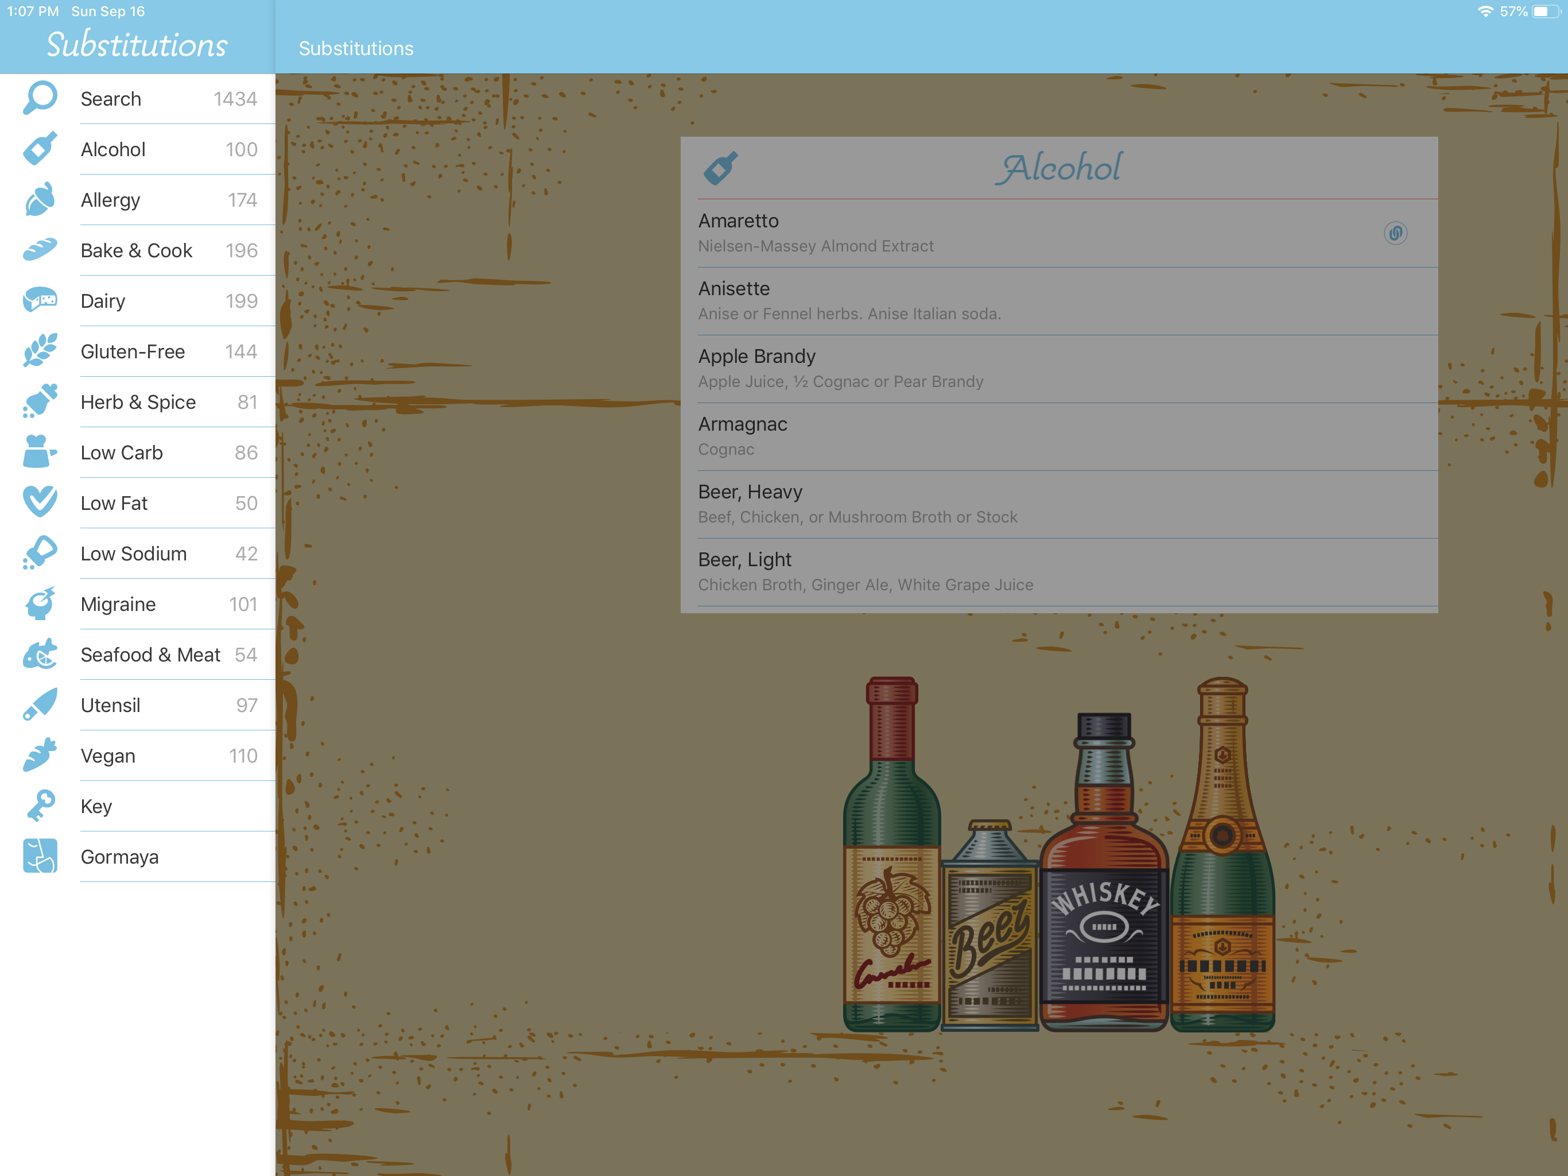Select the Allergy acorn icon
The height and width of the screenshot is (1176, 1568).
pos(40,199)
